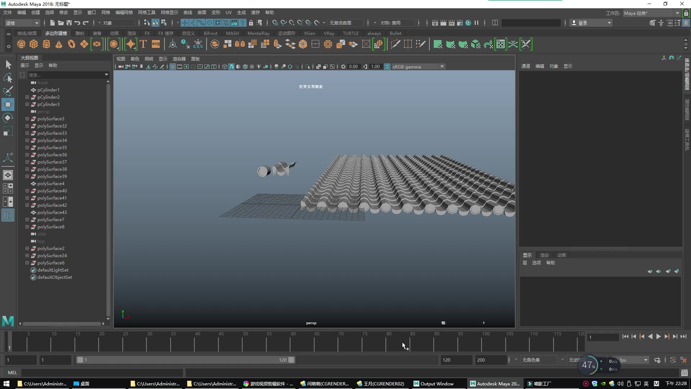
Task: Select the Rotate tool in toolbox
Action: click(x=8, y=118)
